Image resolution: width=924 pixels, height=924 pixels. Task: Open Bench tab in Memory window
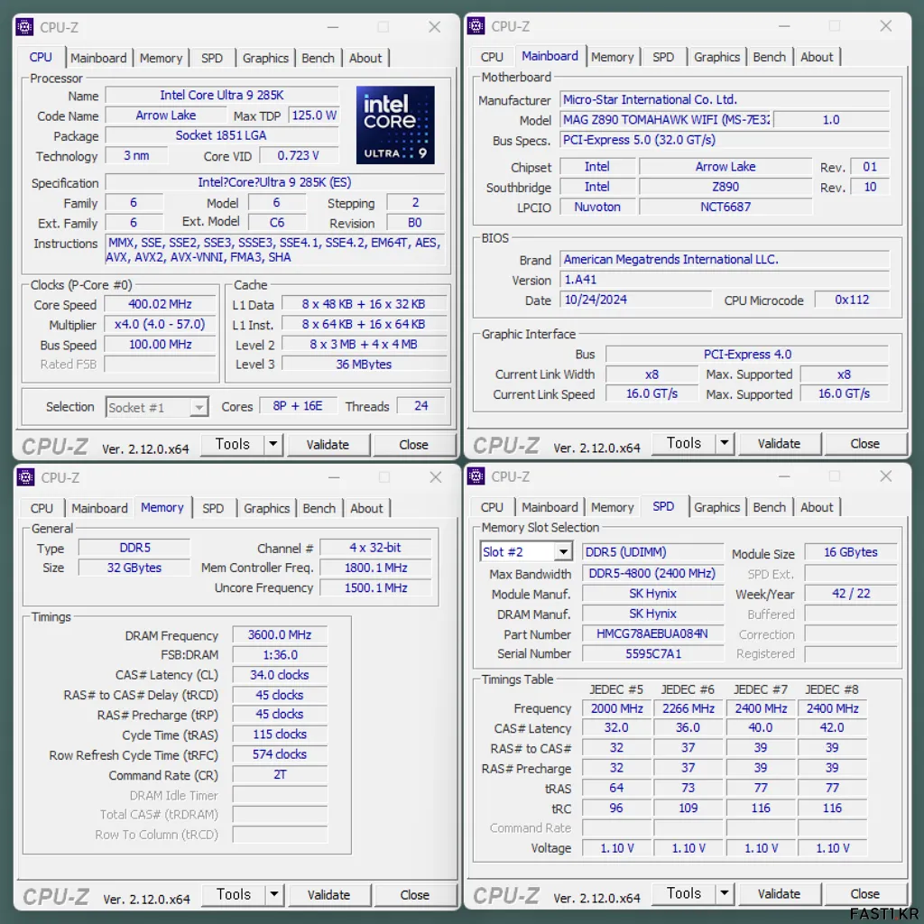tap(319, 508)
